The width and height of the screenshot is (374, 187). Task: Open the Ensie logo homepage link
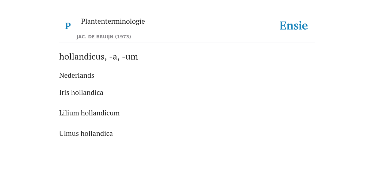point(293,26)
